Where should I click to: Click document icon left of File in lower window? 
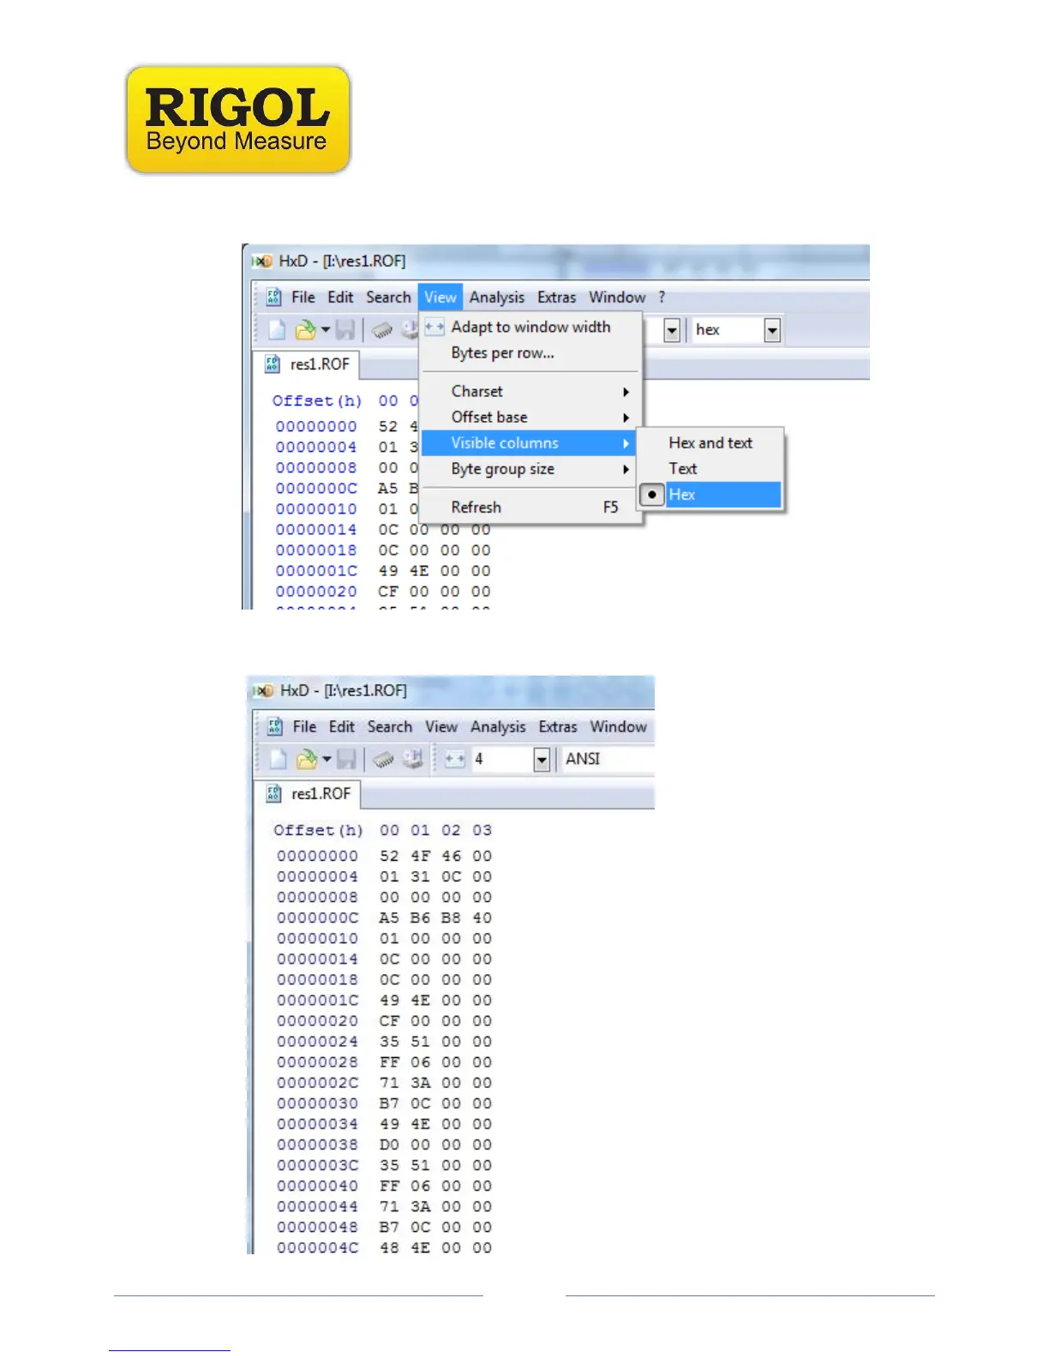tap(274, 726)
